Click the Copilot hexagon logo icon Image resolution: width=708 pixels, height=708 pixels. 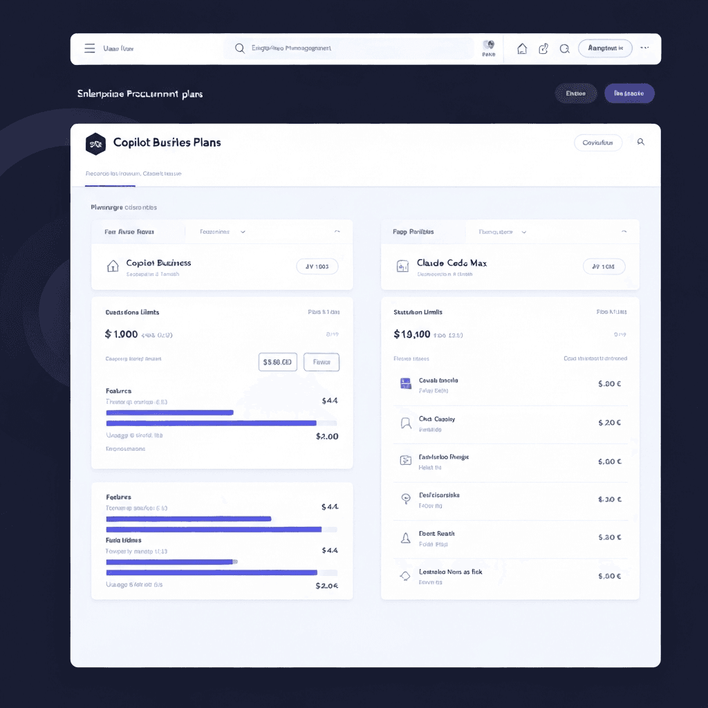tap(96, 144)
